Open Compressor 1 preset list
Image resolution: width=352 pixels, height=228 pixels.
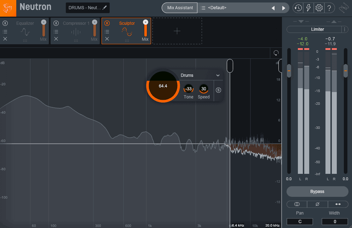tap(56, 32)
